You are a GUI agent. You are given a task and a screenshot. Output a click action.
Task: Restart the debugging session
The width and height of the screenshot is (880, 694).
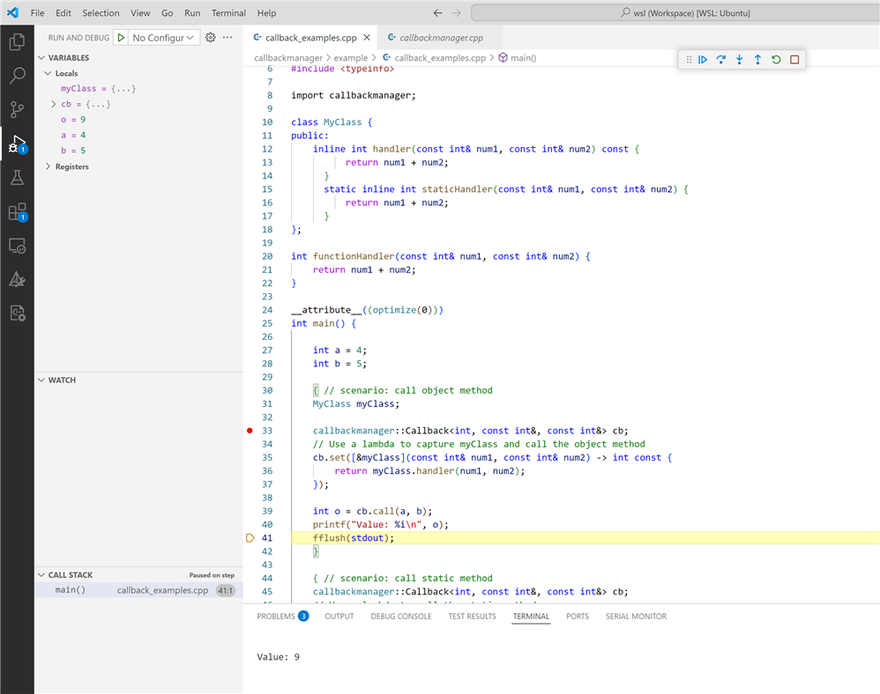(x=776, y=60)
